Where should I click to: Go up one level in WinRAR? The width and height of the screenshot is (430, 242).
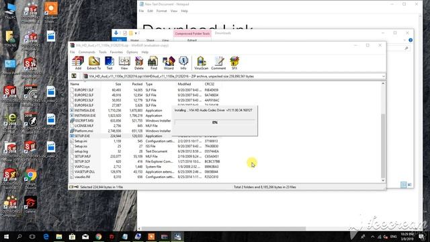pyautogui.click(x=74, y=76)
